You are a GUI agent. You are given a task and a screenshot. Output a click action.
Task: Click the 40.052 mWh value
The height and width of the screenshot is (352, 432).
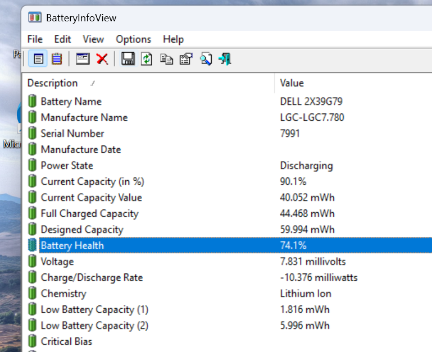(x=307, y=197)
